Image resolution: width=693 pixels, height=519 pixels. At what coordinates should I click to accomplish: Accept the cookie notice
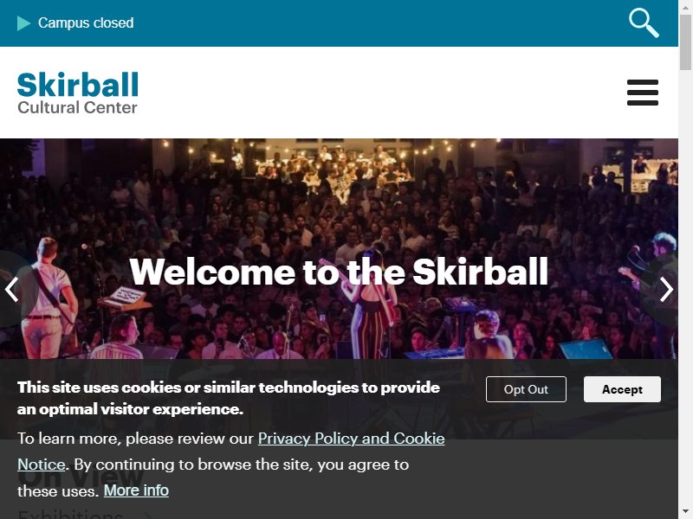[622, 389]
